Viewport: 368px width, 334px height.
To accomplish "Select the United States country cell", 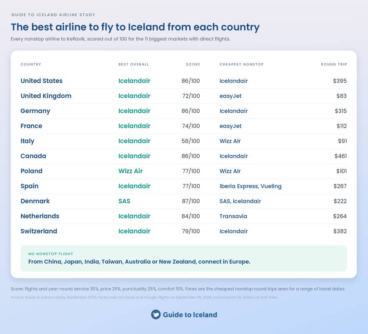I will [x=42, y=81].
